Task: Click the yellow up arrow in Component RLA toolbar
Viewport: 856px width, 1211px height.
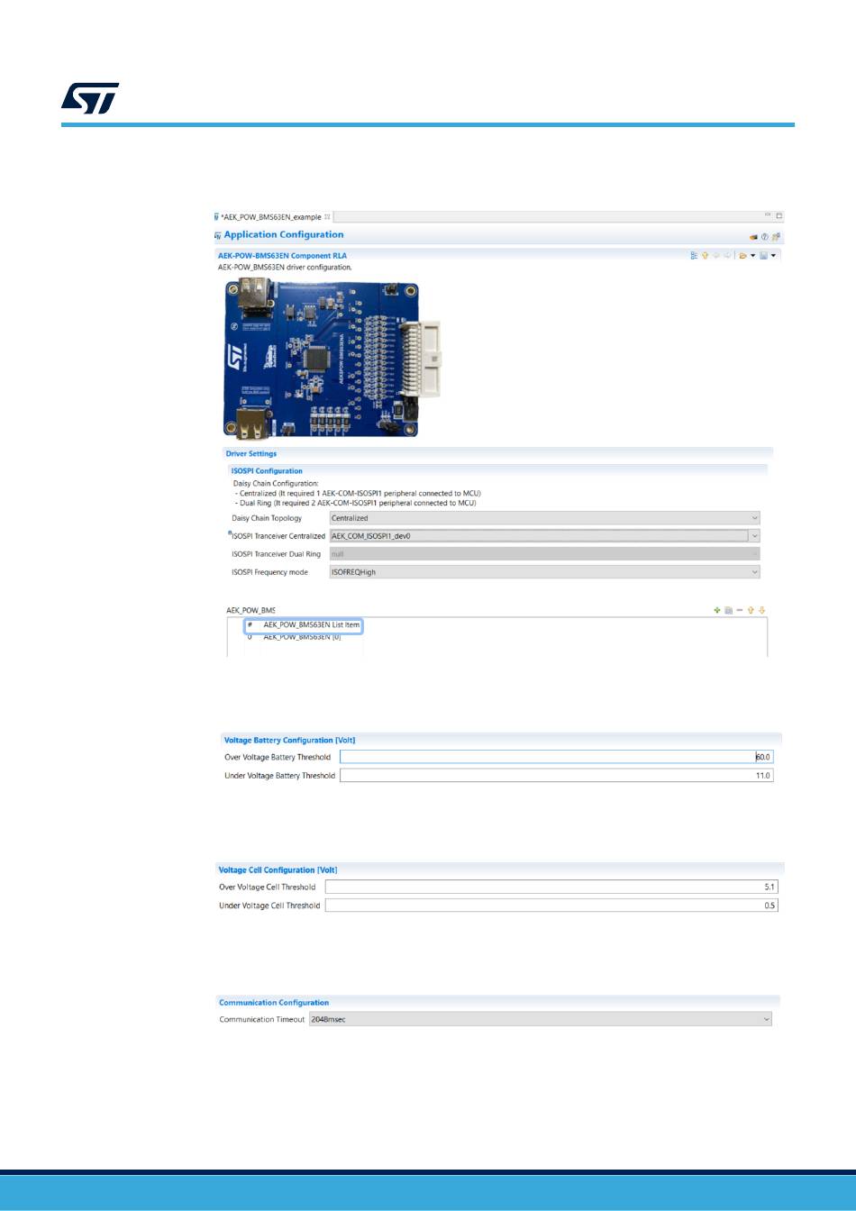Action: [705, 256]
